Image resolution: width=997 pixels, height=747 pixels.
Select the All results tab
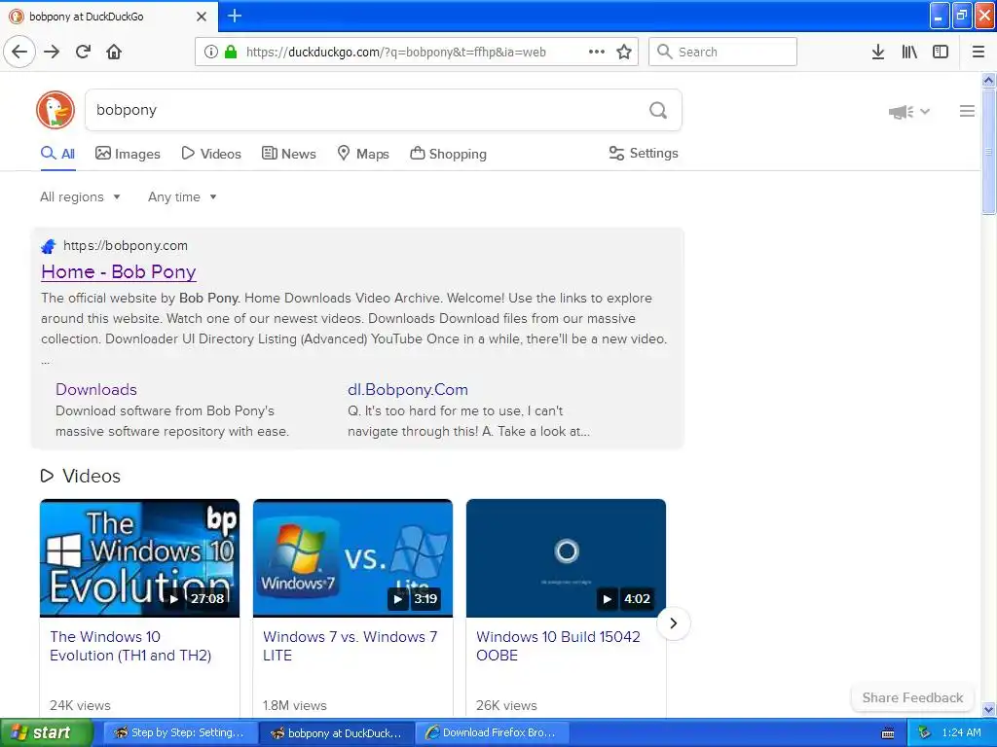coord(57,154)
